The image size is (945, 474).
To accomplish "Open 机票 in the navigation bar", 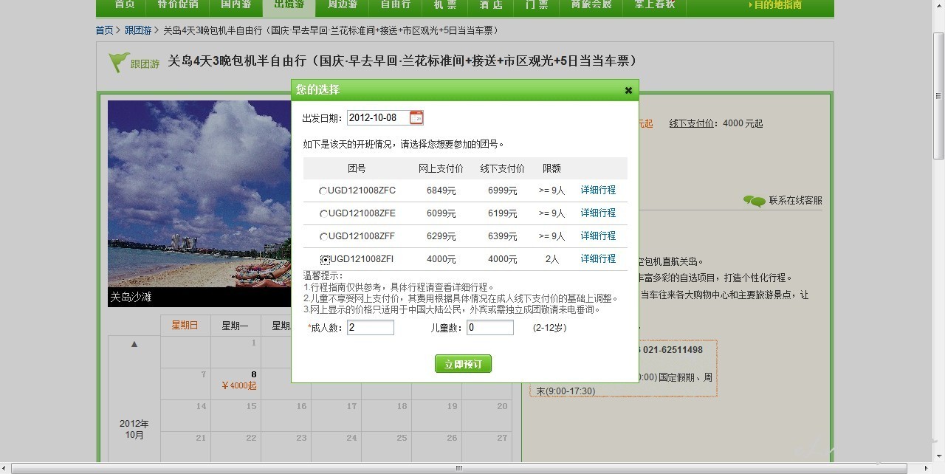I will coord(445,5).
